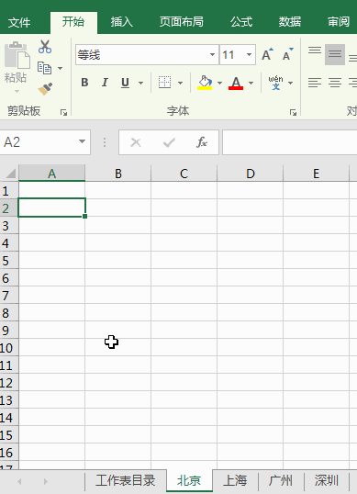
Task: Click the insert function fx icon
Action: click(202, 142)
